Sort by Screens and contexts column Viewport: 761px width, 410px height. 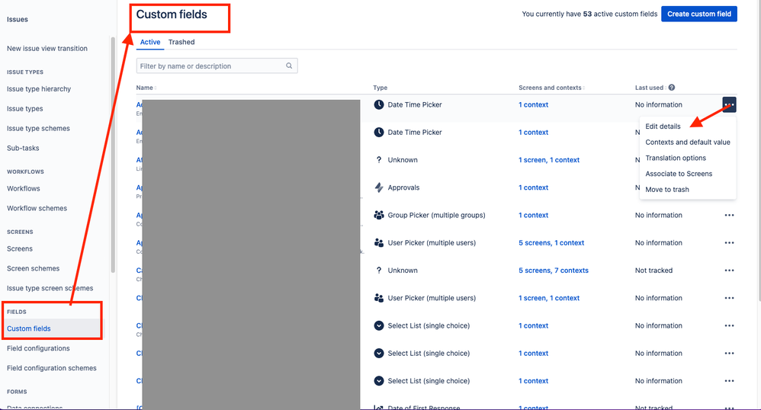pos(551,88)
